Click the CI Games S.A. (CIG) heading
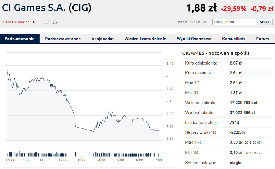 (x=47, y=8)
